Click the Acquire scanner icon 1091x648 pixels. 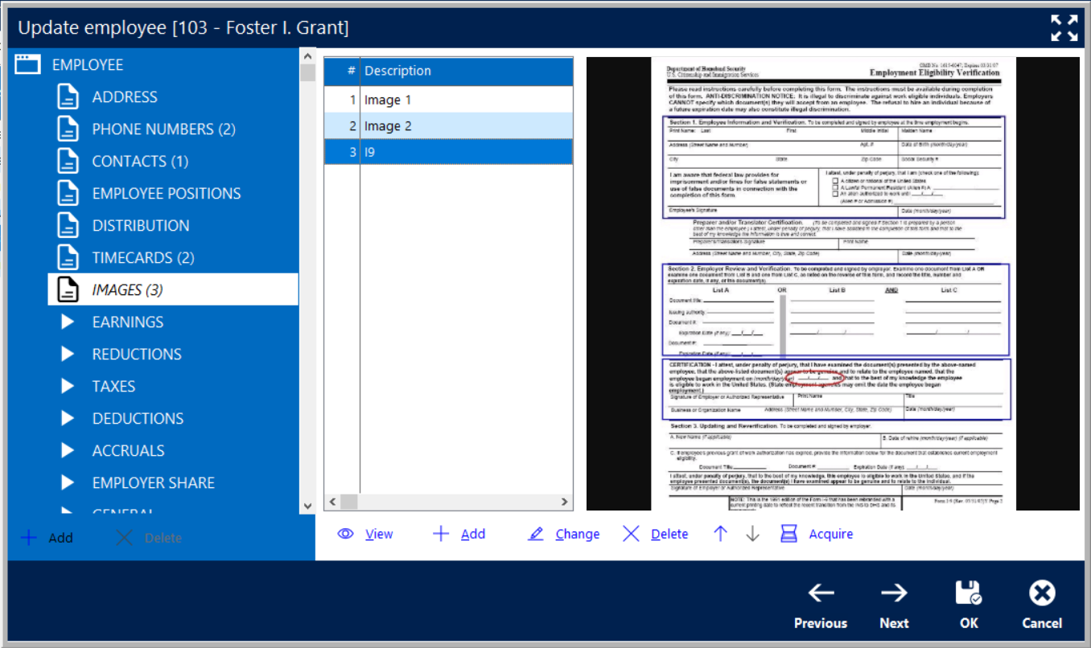[788, 534]
